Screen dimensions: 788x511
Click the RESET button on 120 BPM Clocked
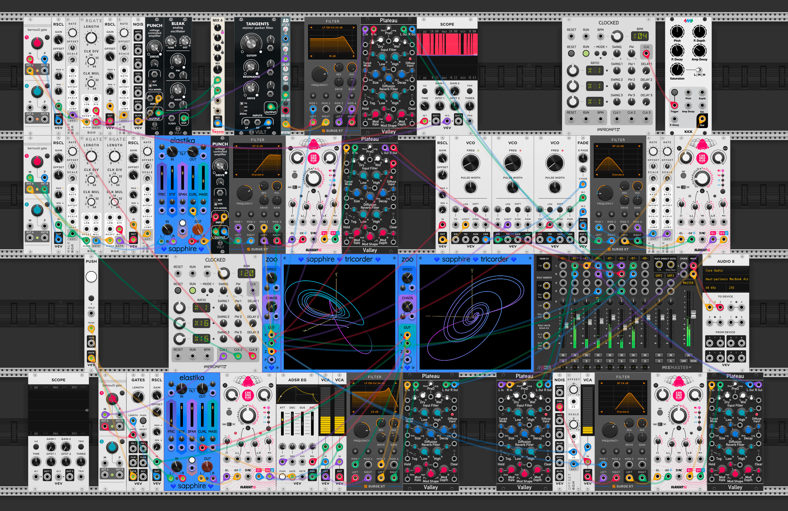point(178,290)
